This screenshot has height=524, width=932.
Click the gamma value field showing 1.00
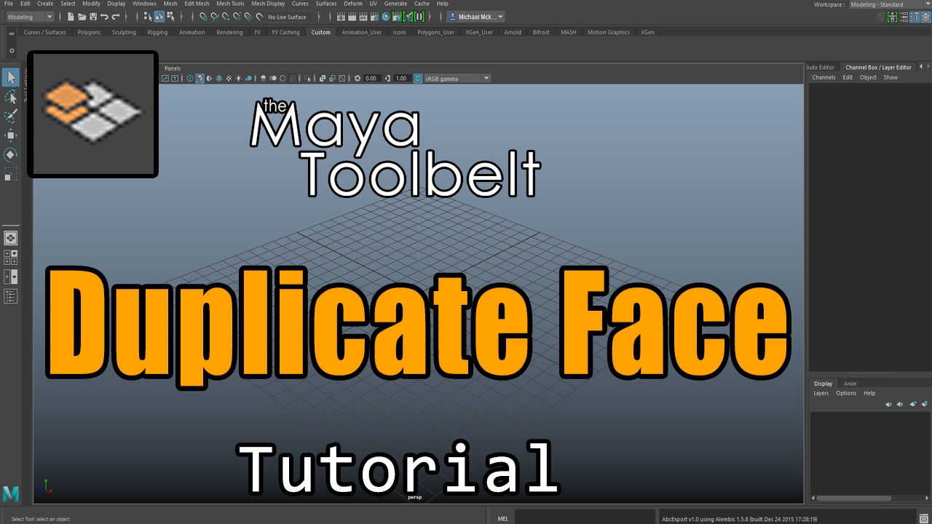coord(401,78)
